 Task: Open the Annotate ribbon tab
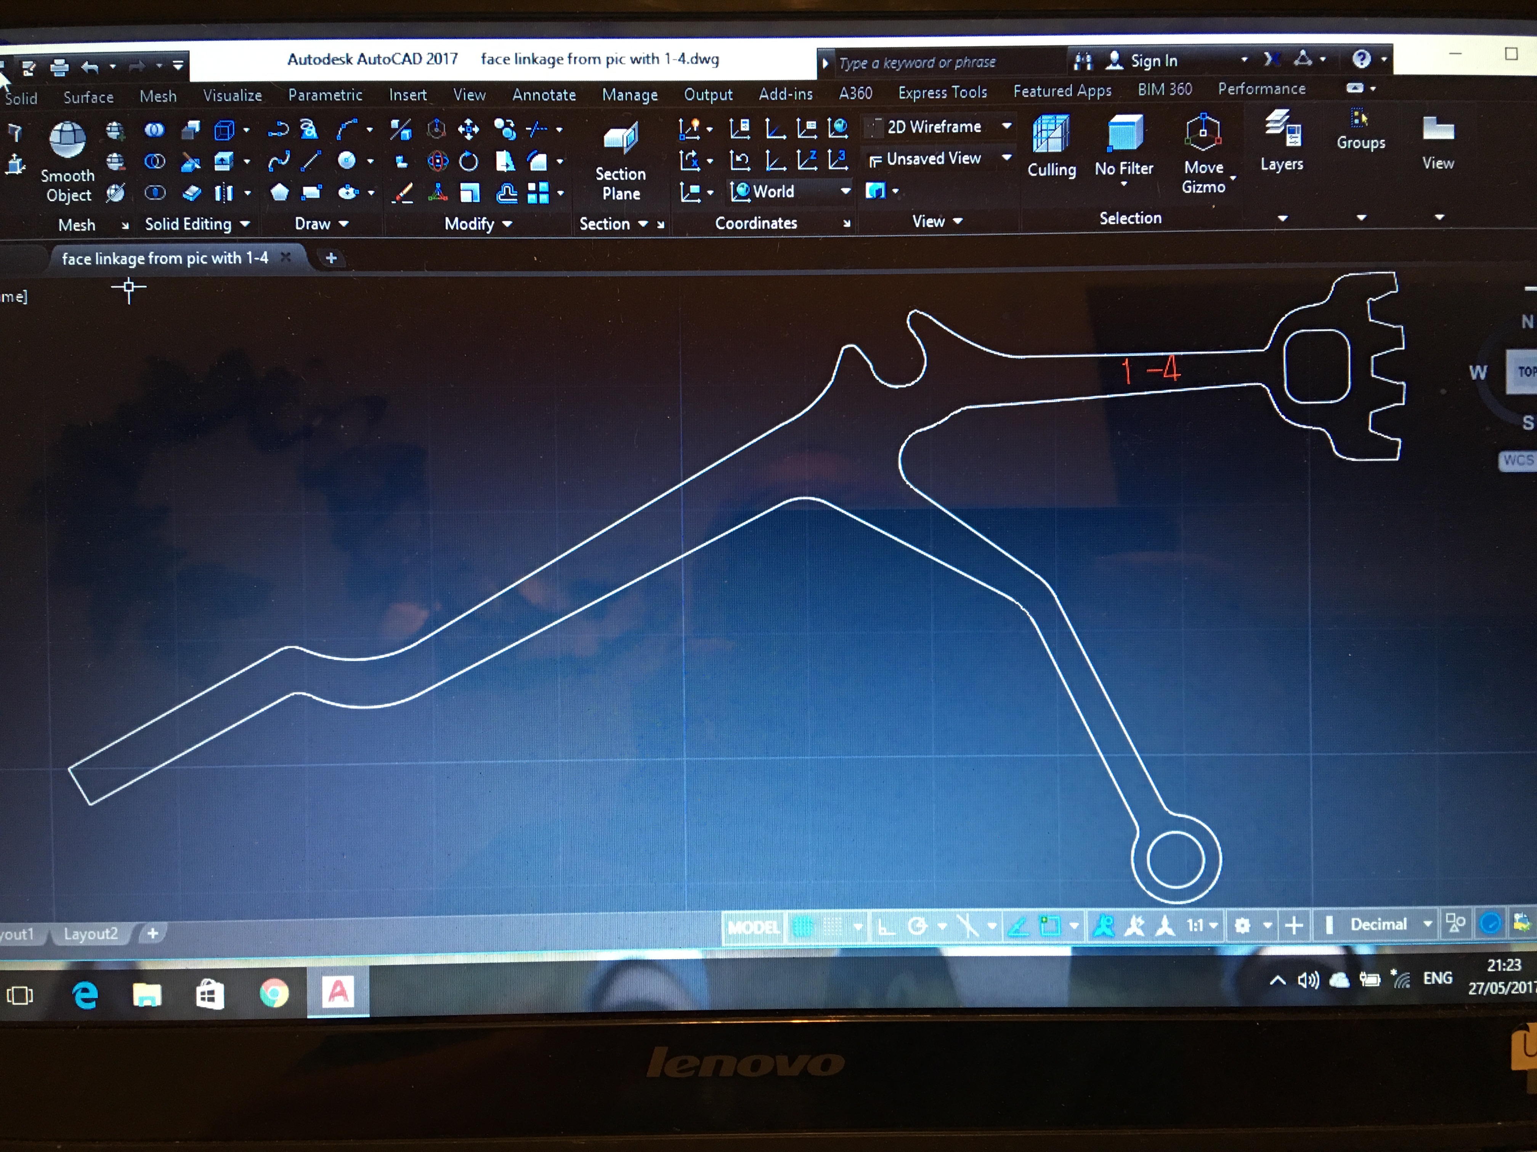544,94
